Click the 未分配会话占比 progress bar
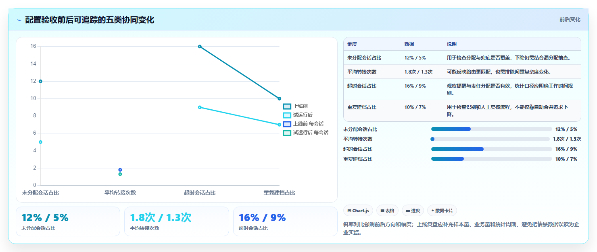597x252 pixels. pos(491,129)
